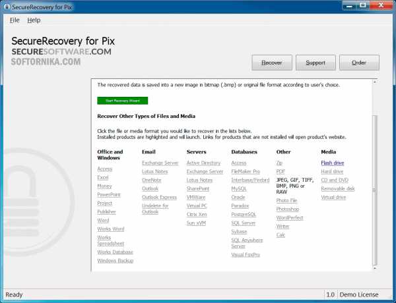Open the Virtual drive link
This screenshot has height=303, width=396.
(x=333, y=197)
